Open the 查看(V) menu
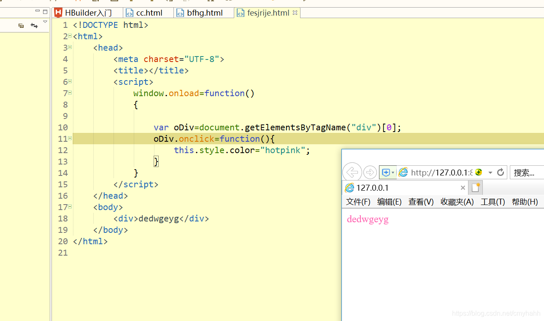Screen dimensions: 544x321 tap(421, 202)
